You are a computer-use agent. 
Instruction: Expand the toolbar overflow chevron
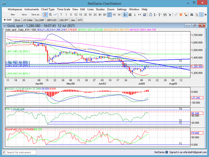pyautogui.click(x=205, y=15)
